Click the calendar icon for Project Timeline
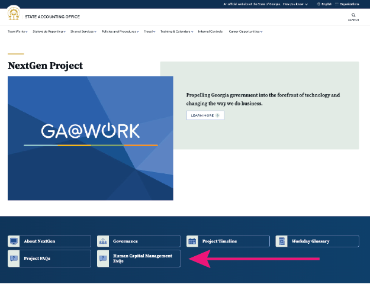 point(192,241)
